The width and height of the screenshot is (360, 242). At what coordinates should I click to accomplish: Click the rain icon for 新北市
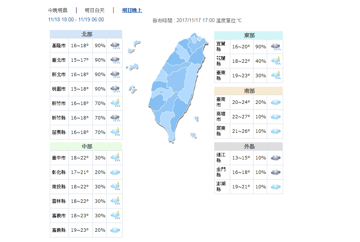(115, 75)
